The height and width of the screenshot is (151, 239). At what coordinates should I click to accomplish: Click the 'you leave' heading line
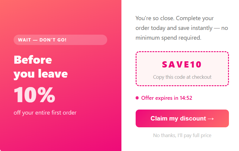coord(41,74)
